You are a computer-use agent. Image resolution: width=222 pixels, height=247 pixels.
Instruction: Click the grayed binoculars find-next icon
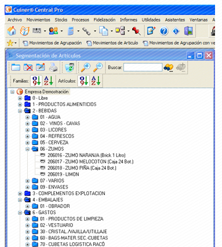[x=181, y=68]
